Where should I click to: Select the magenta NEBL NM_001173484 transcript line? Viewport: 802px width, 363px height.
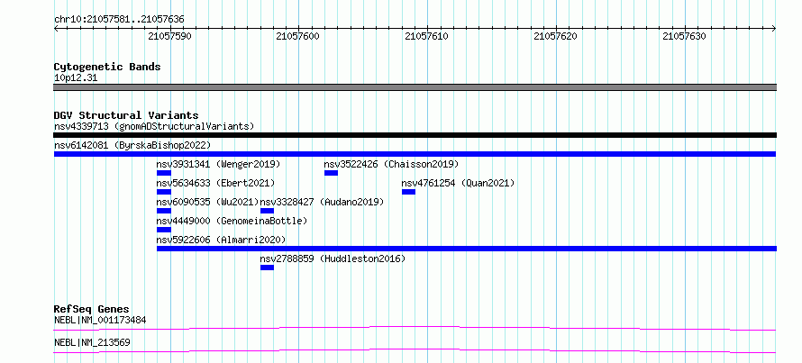(x=415, y=328)
